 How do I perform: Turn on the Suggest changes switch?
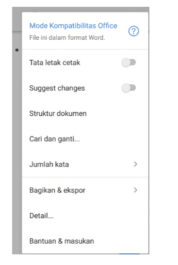(x=129, y=88)
